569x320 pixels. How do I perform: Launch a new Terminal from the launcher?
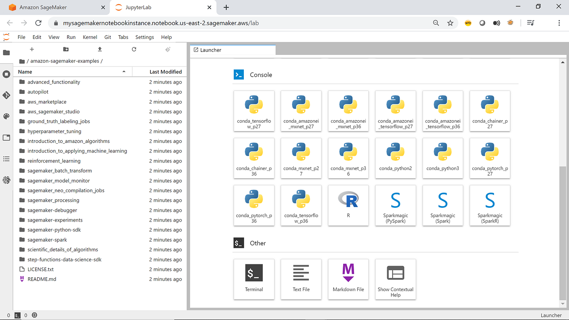click(x=254, y=279)
